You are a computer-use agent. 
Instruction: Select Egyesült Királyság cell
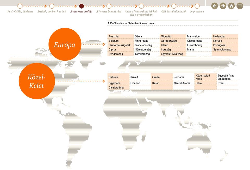point(173,54)
